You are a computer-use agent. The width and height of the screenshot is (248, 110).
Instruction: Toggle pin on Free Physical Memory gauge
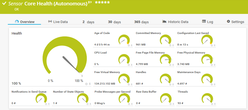pos(215,65)
